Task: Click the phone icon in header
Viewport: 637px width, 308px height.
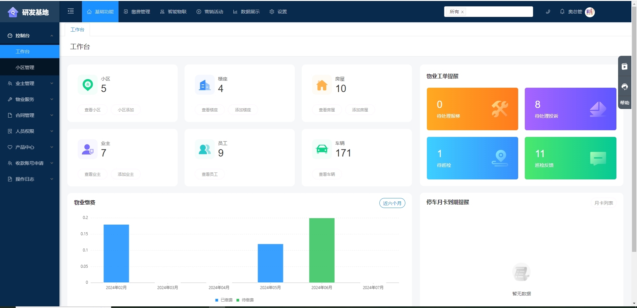Action: [548, 12]
